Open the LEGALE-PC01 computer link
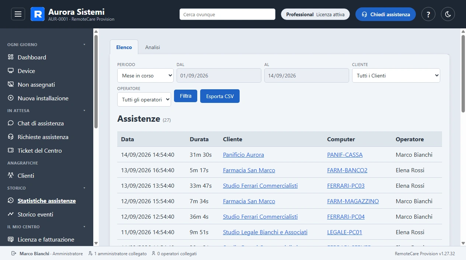 345,232
